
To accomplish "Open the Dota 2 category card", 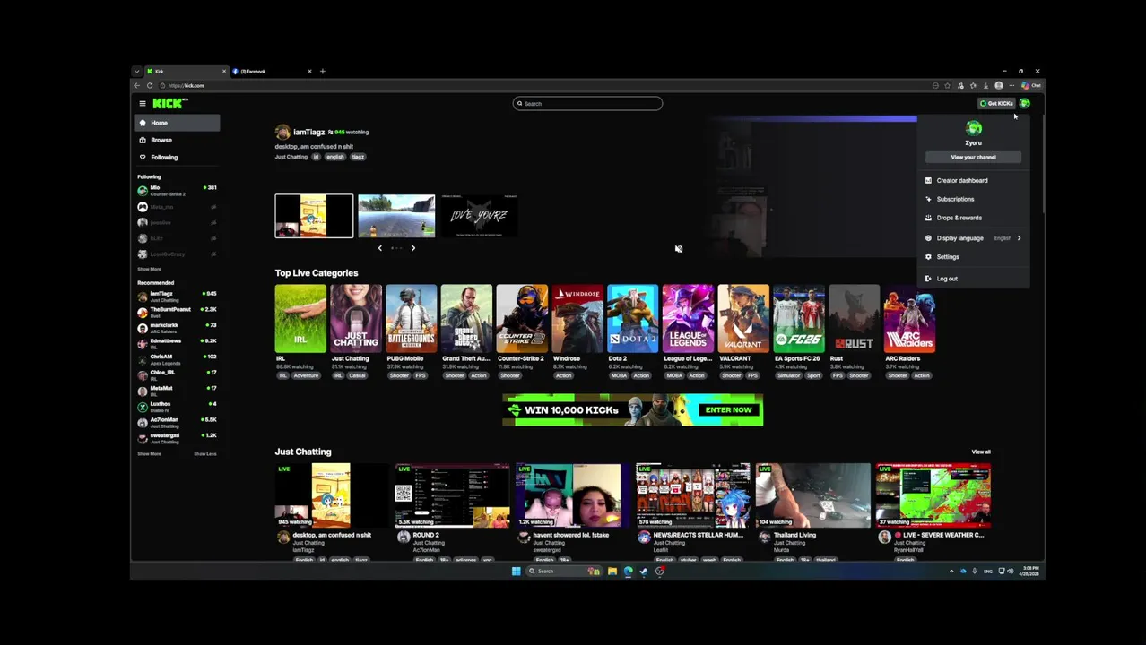I will pos(633,318).
